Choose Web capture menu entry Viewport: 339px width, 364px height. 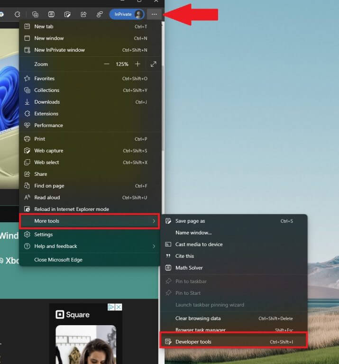tap(90, 151)
